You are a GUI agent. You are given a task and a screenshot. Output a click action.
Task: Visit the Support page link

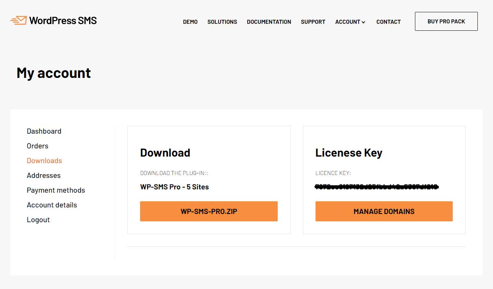(x=313, y=22)
